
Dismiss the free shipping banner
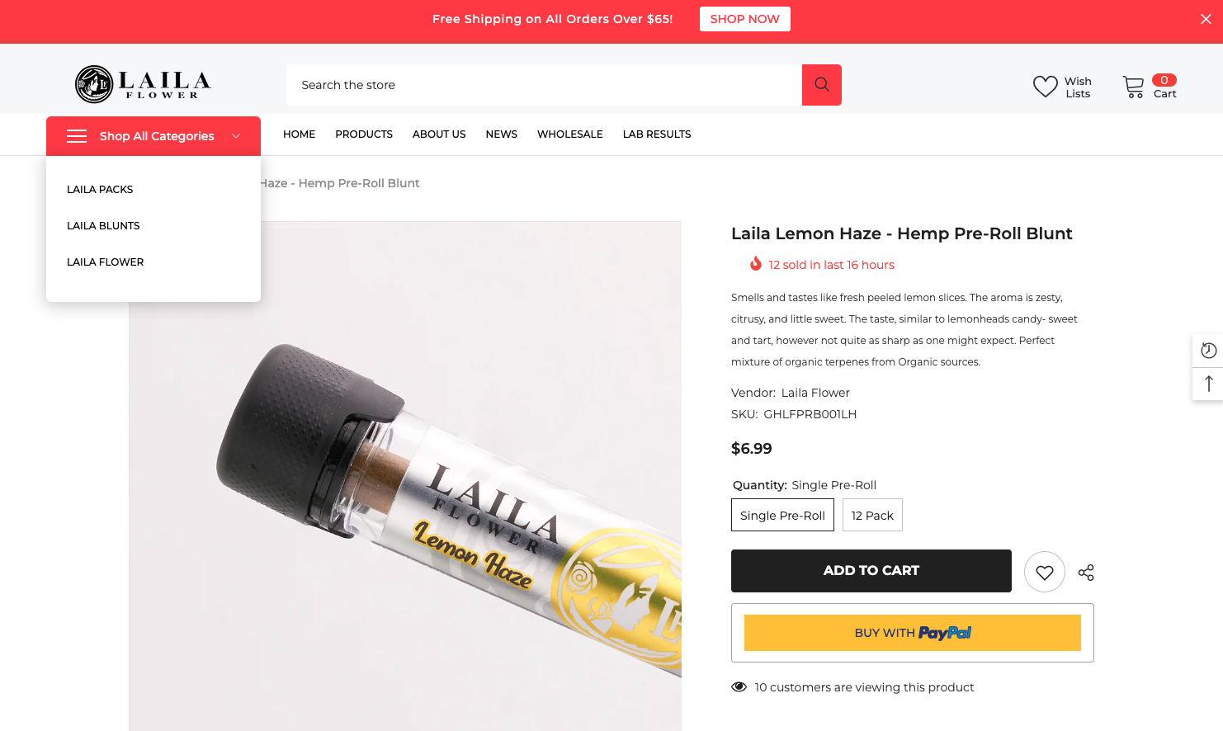1206,19
